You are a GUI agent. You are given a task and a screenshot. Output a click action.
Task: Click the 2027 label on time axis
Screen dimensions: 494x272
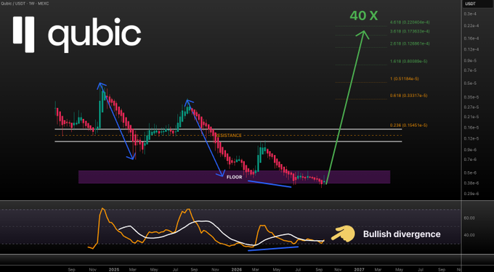[x=359, y=270]
